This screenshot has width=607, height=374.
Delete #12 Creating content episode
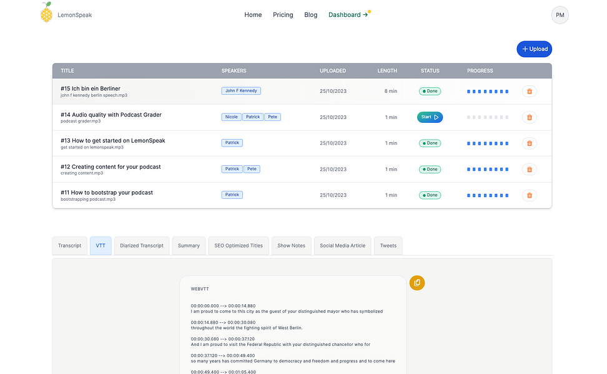pos(529,169)
